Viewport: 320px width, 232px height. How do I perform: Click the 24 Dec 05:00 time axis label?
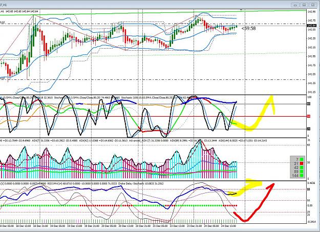(x=211, y=226)
